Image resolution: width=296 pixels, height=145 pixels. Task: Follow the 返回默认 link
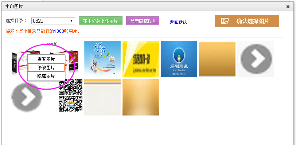(178, 22)
